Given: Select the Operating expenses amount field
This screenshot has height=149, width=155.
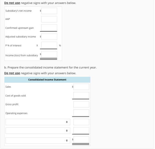Looking at the screenshot, I should point(81,113).
